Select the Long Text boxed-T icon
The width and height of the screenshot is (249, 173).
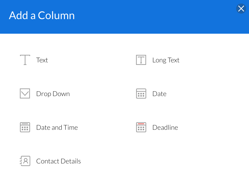click(141, 60)
